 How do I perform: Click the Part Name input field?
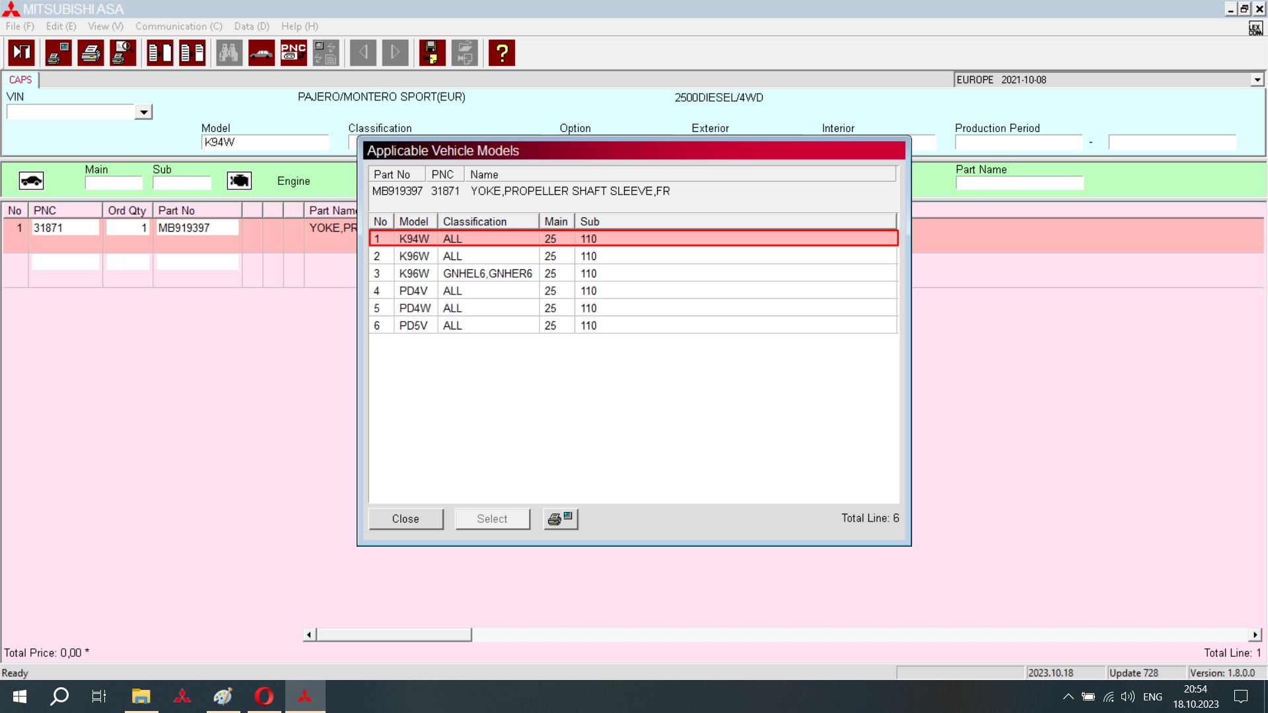tap(1020, 184)
